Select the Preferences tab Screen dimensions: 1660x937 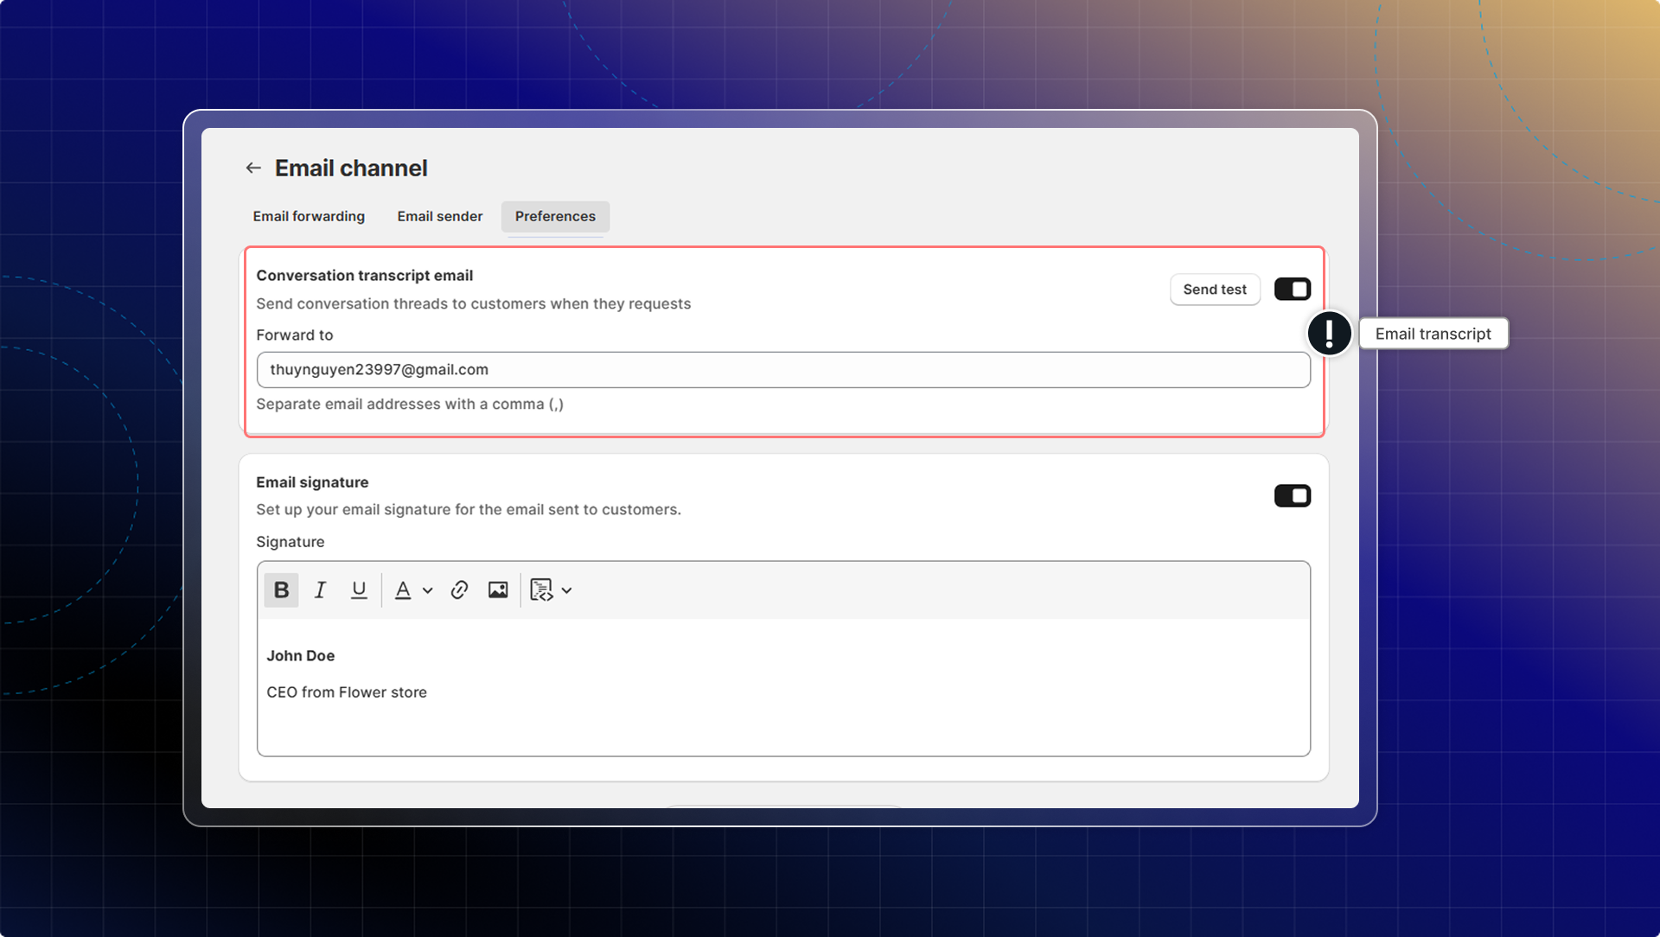555,216
